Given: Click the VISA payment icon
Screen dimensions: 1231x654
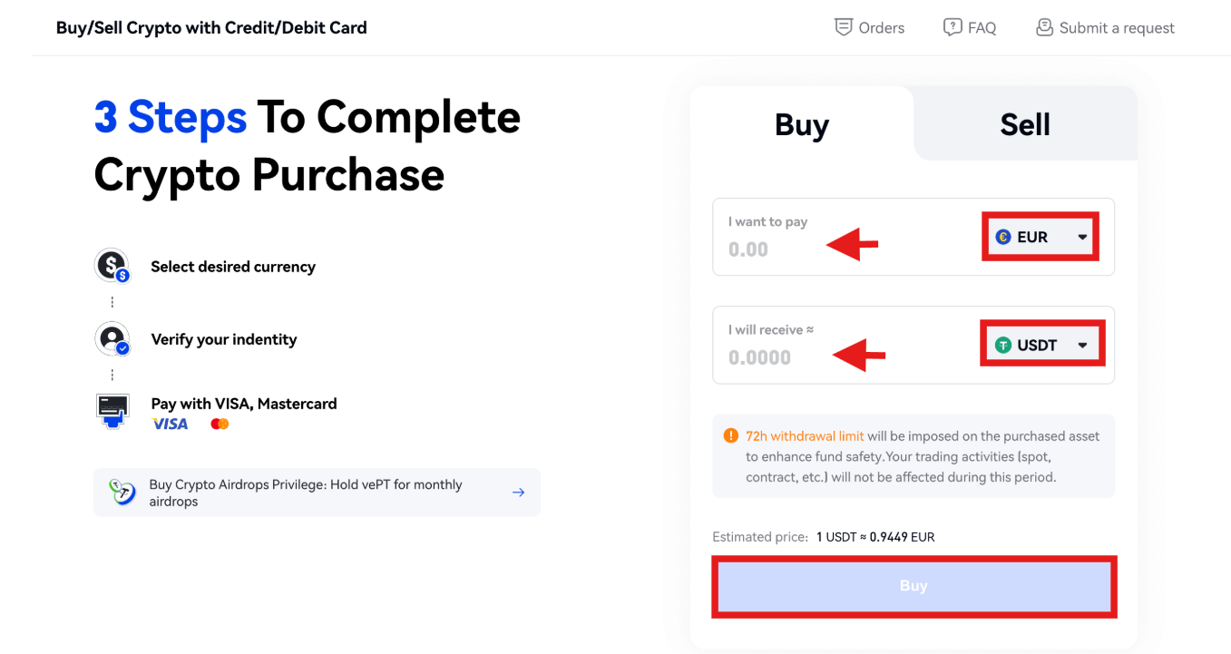Looking at the screenshot, I should coord(171,423).
